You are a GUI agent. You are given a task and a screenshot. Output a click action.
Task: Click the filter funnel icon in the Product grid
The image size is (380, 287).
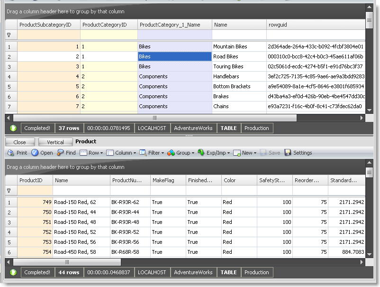point(9,190)
